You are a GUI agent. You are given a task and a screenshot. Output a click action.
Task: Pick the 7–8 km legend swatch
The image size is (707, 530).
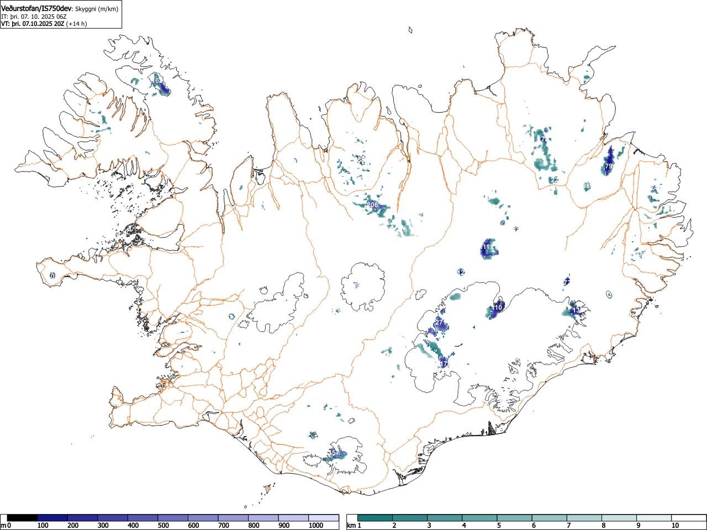tap(584, 518)
